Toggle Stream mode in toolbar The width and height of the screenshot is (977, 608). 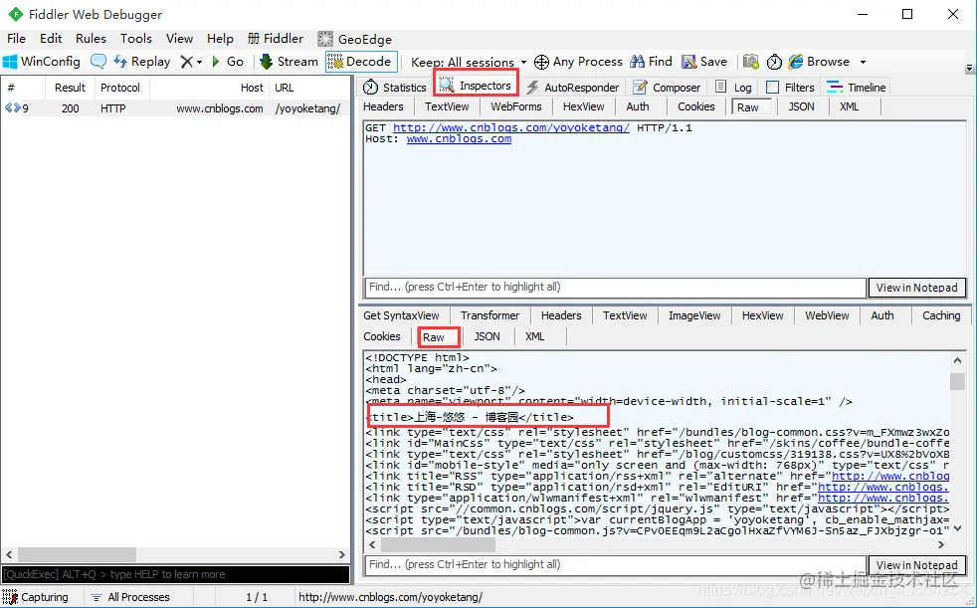tap(289, 62)
